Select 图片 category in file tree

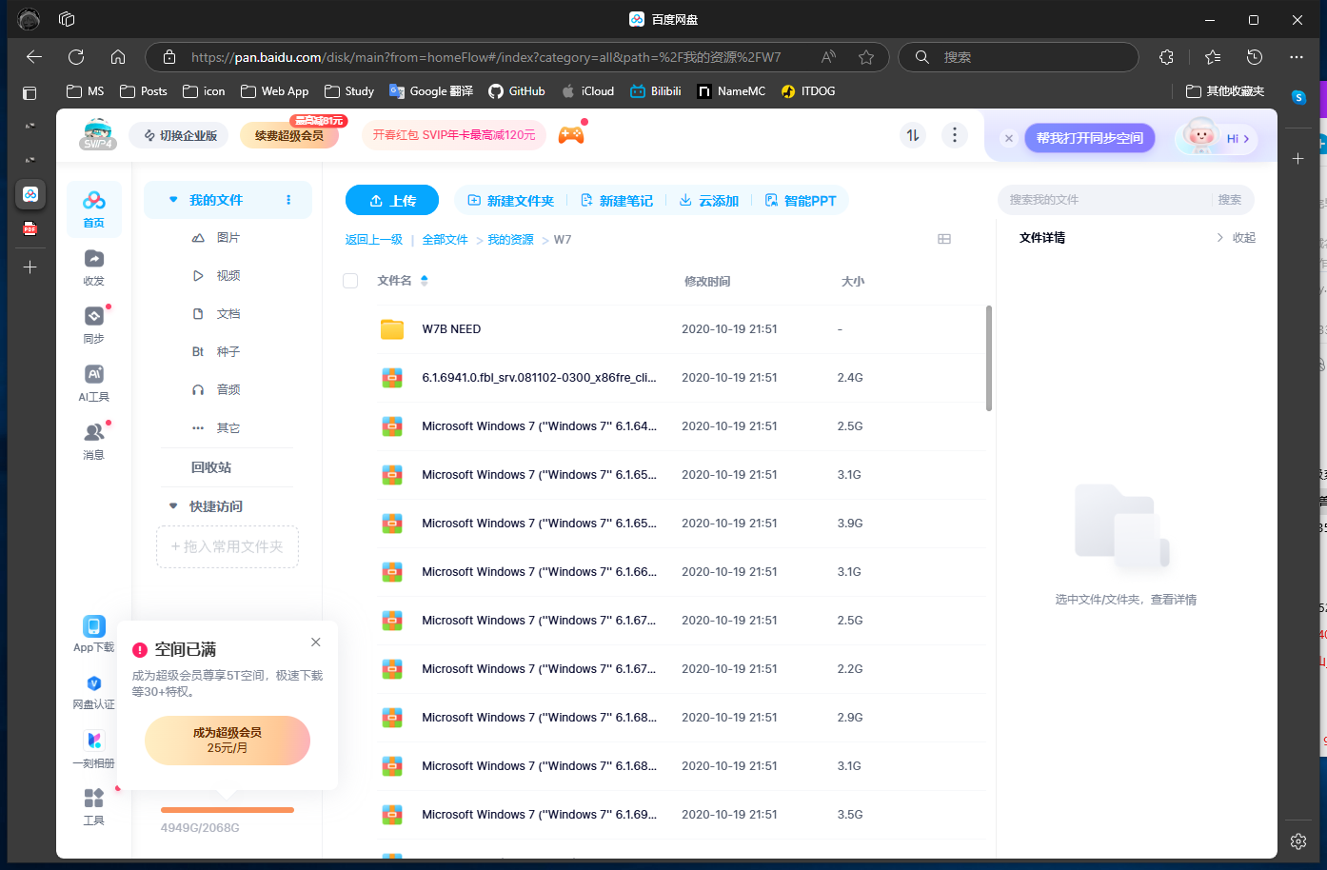[228, 238]
